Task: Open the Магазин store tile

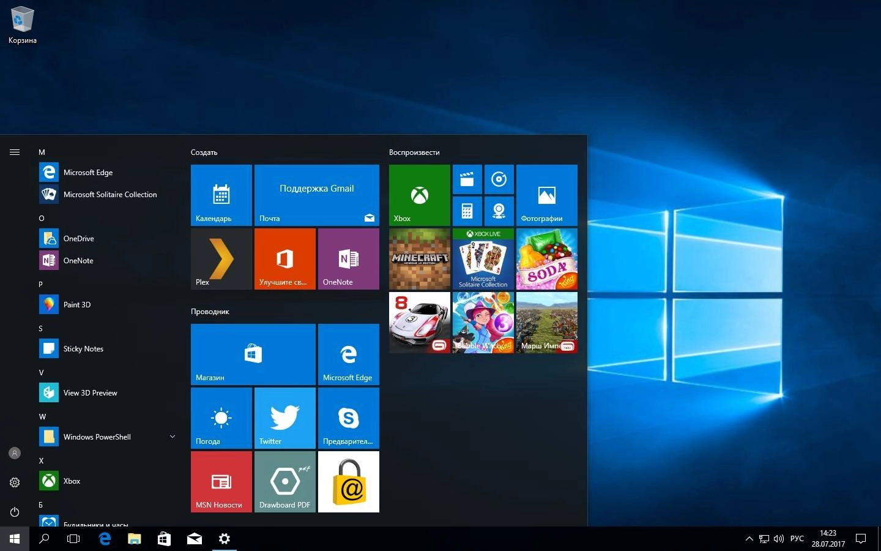Action: pyautogui.click(x=253, y=354)
